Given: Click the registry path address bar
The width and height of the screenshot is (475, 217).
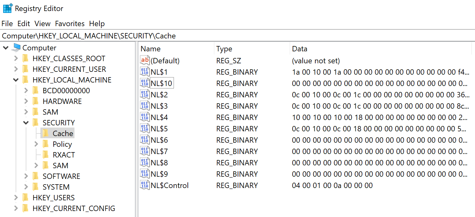Looking at the screenshot, I should coord(126,36).
